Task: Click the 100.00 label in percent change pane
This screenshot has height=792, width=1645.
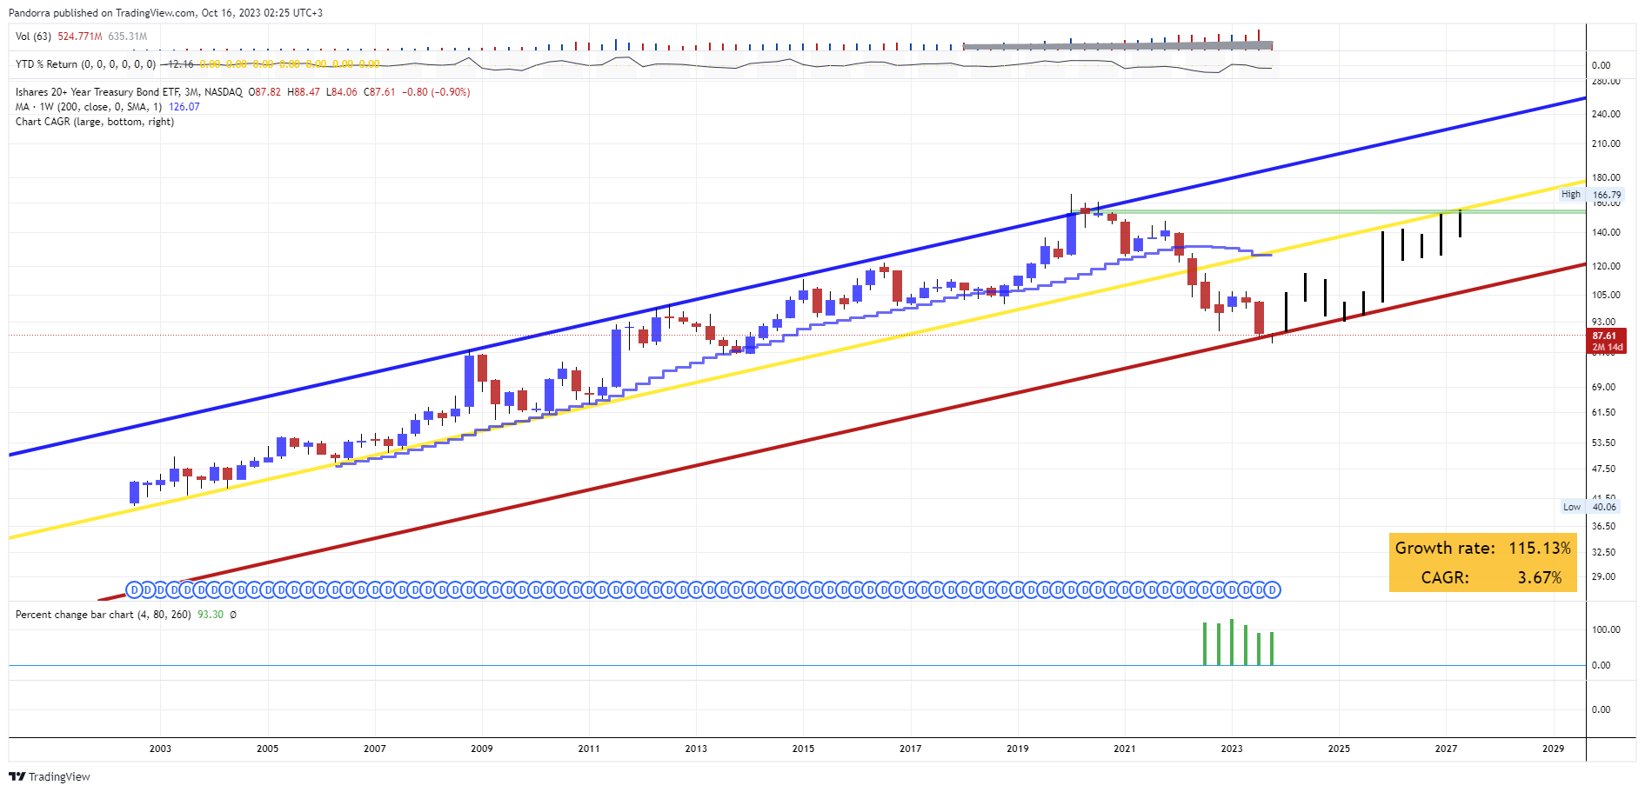Action: (1606, 629)
